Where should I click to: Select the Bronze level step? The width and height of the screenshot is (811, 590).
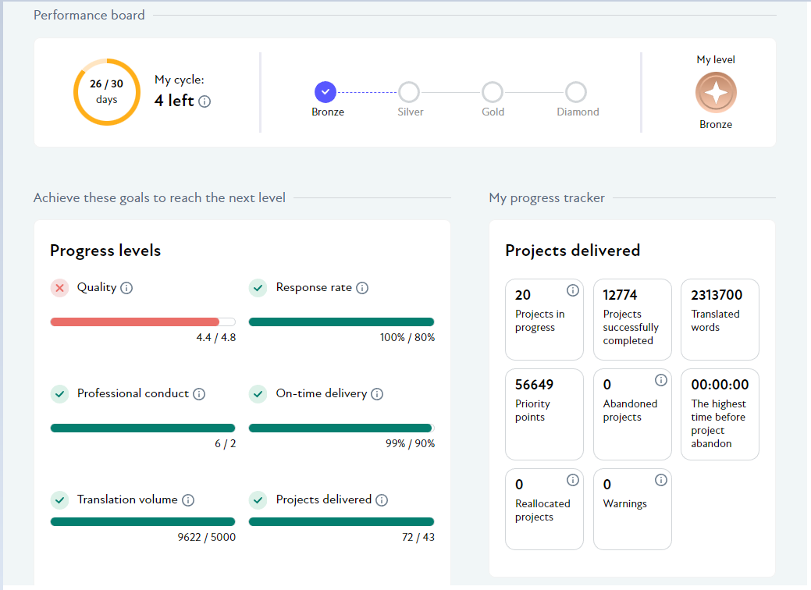[x=326, y=92]
